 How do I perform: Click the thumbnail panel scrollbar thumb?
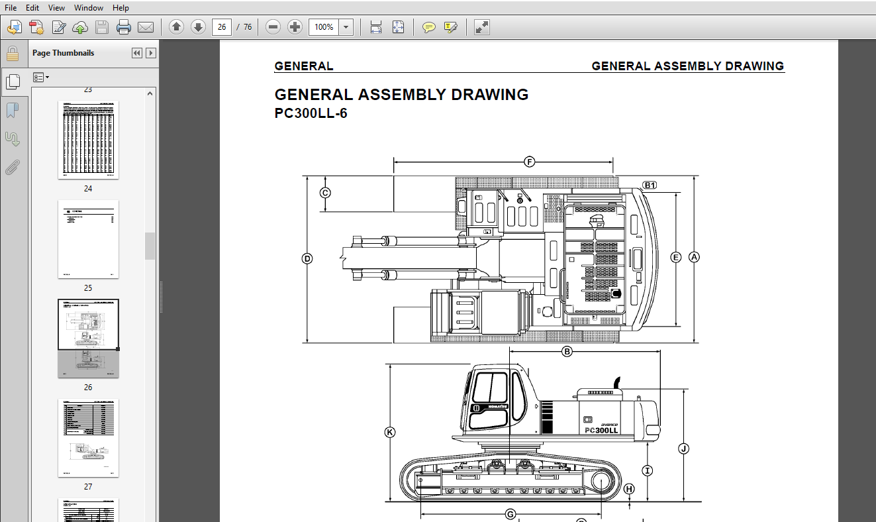[150, 246]
